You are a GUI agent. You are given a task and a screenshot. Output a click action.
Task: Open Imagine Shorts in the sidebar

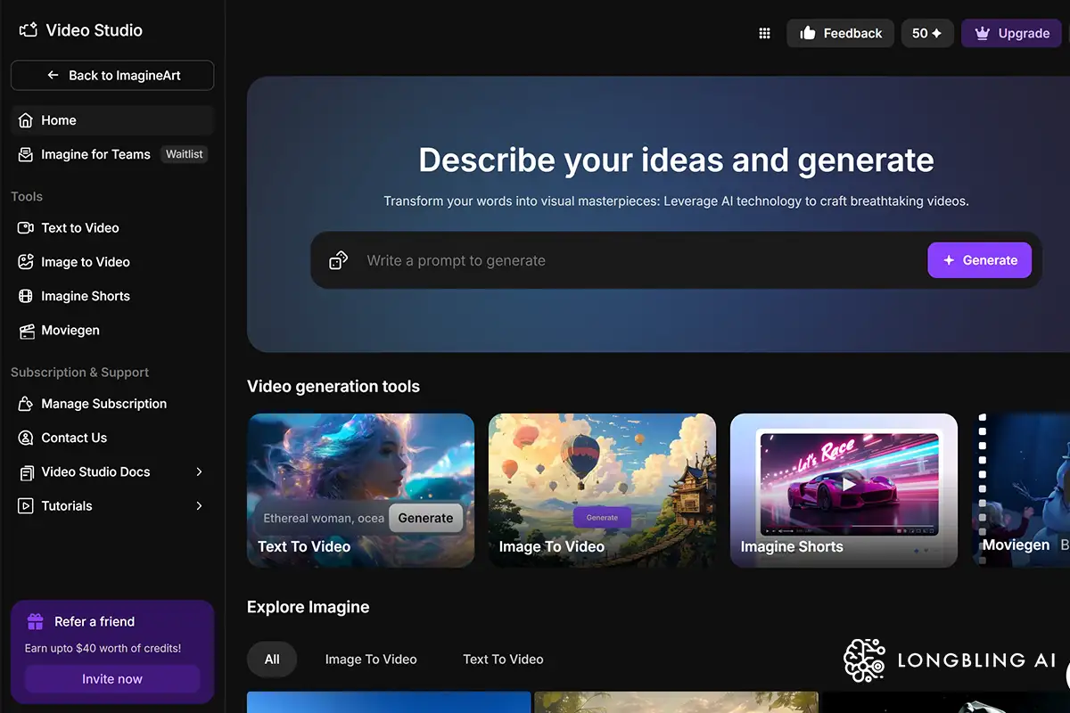click(112, 296)
